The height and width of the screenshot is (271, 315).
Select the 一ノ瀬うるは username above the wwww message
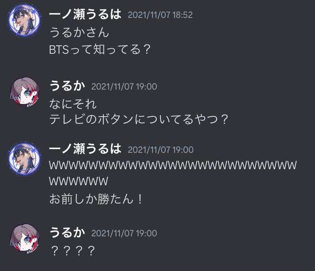click(85, 149)
